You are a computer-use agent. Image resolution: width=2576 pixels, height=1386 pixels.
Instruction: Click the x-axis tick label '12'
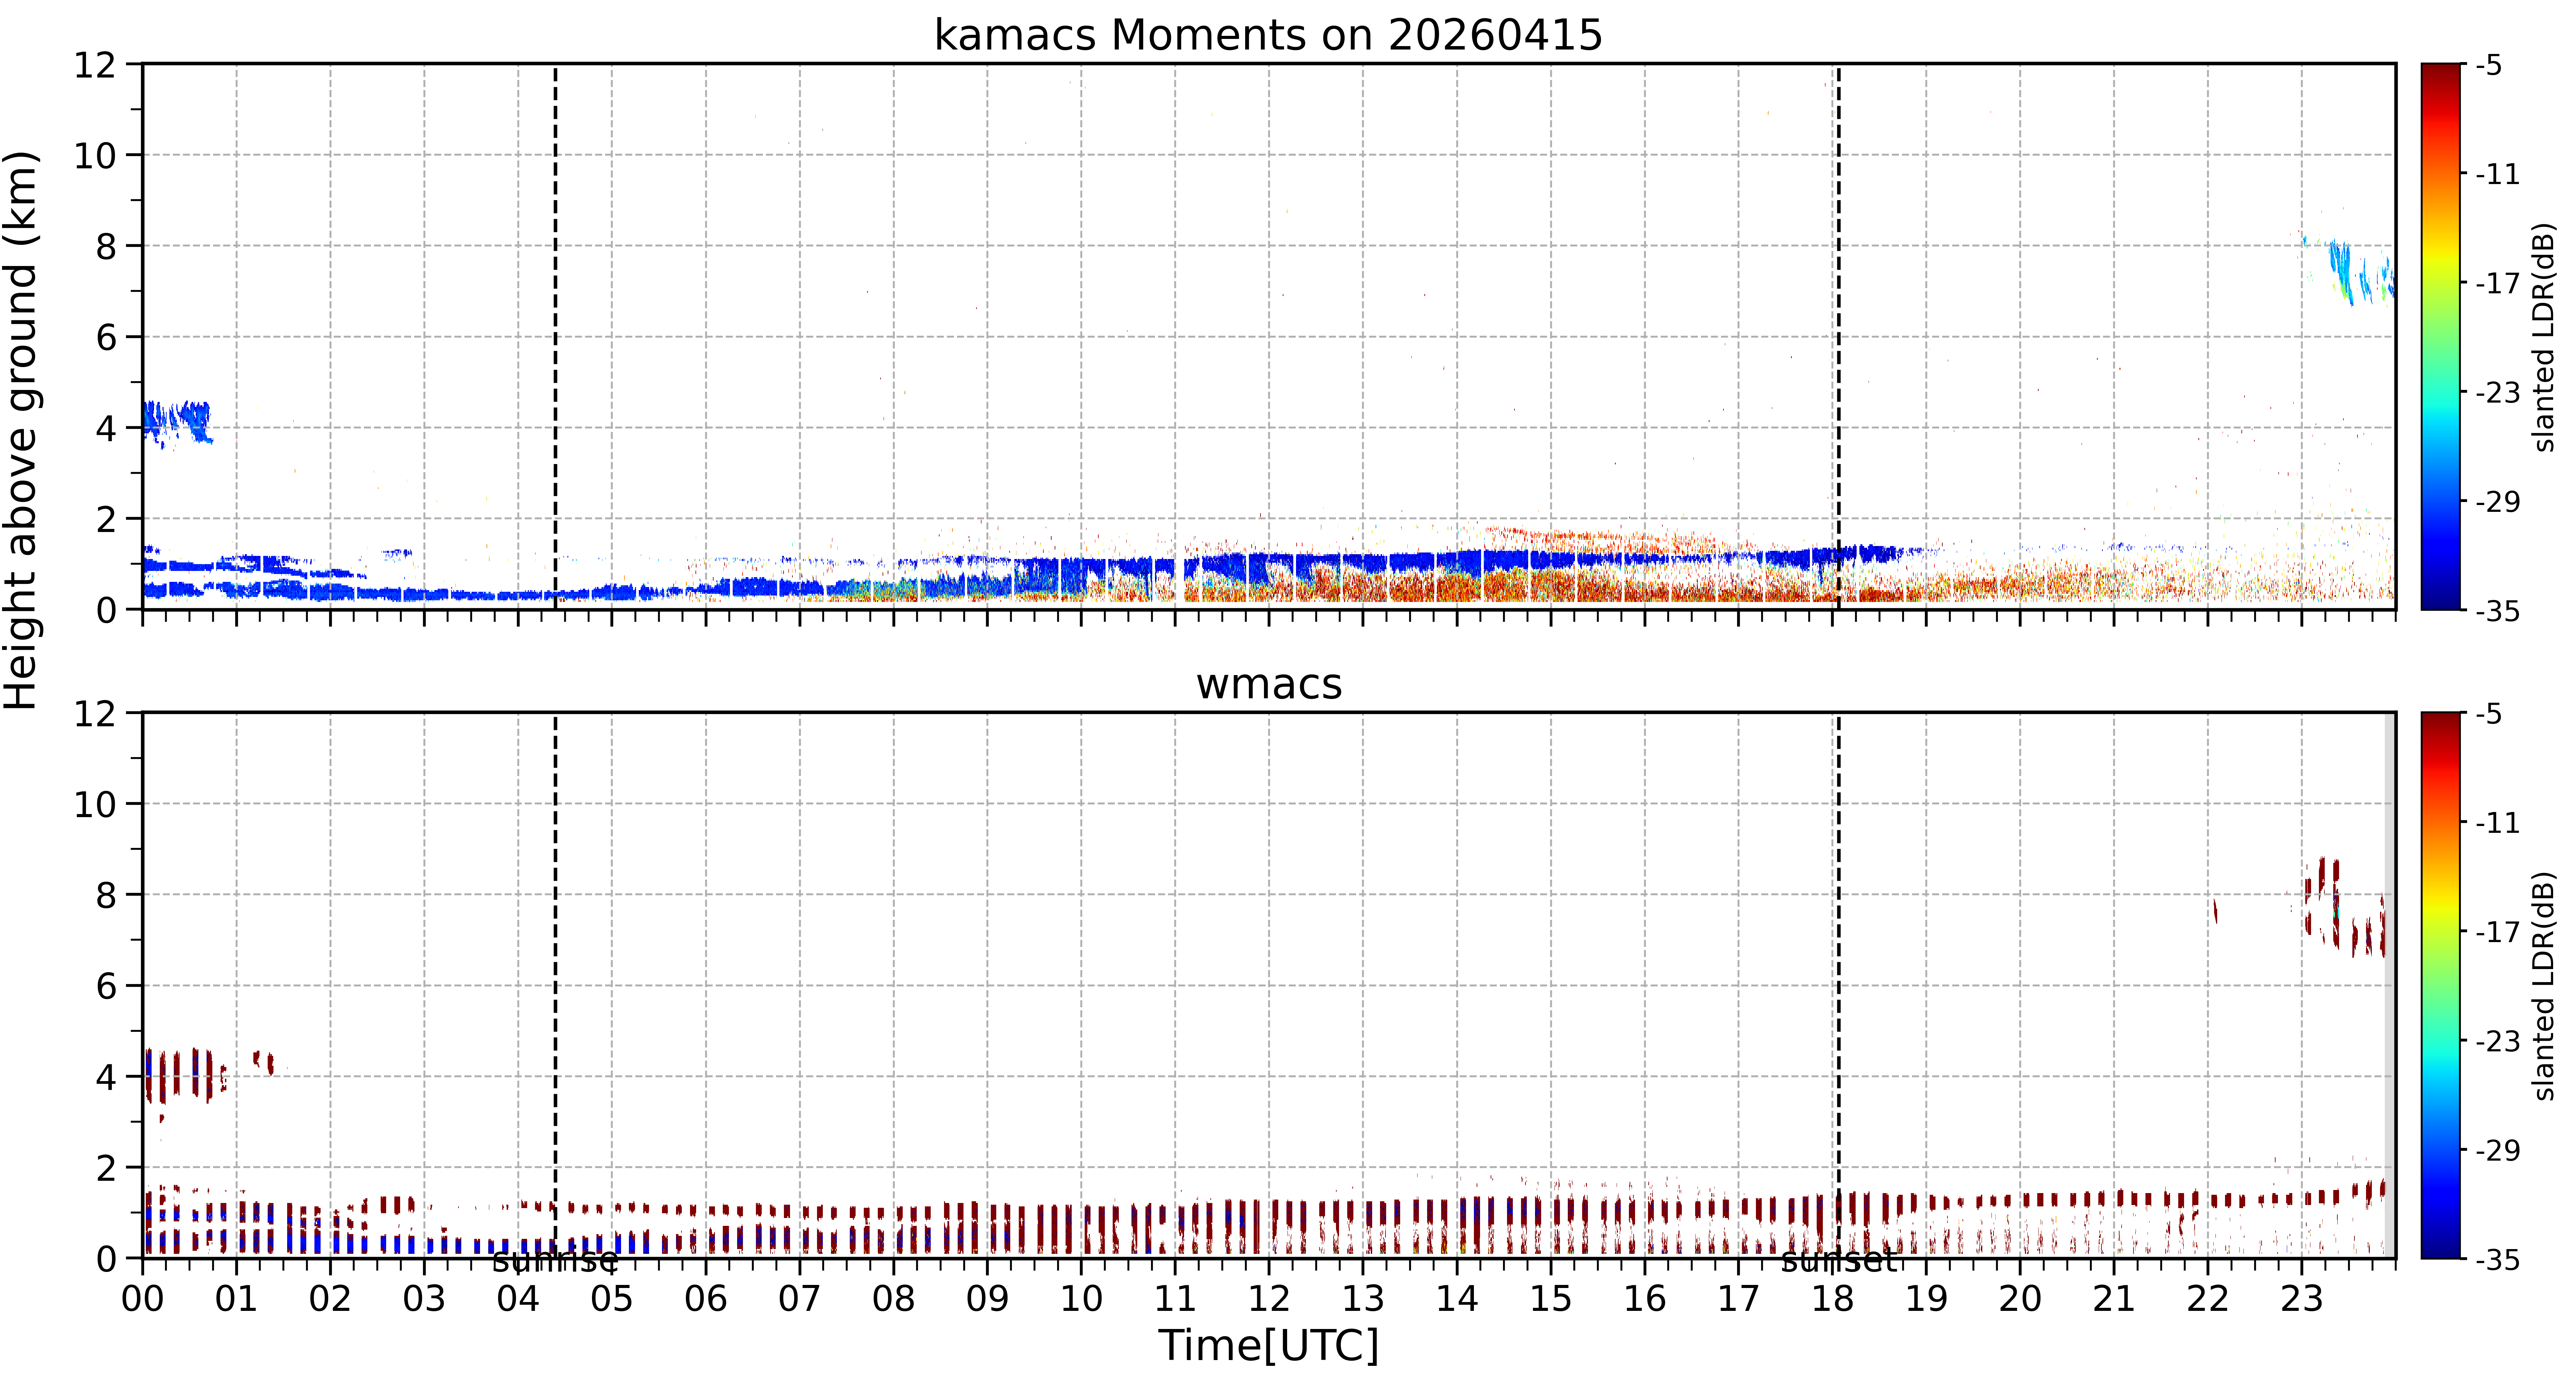pos(1269,1299)
